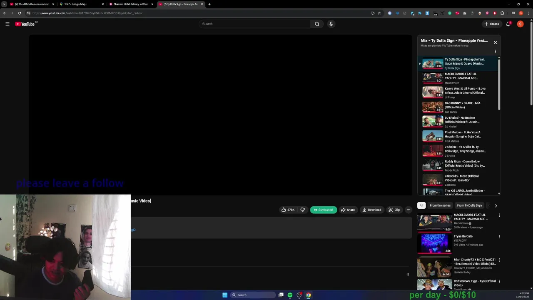
Task: Click the Summarize button
Action: (x=324, y=210)
